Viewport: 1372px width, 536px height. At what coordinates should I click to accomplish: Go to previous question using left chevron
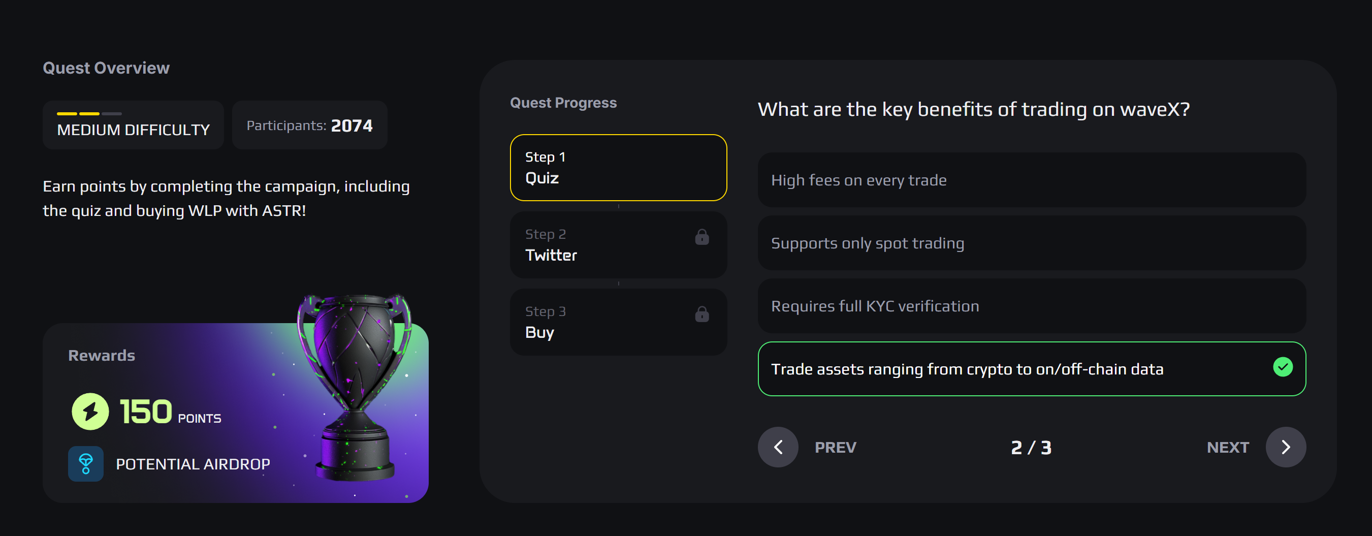778,447
